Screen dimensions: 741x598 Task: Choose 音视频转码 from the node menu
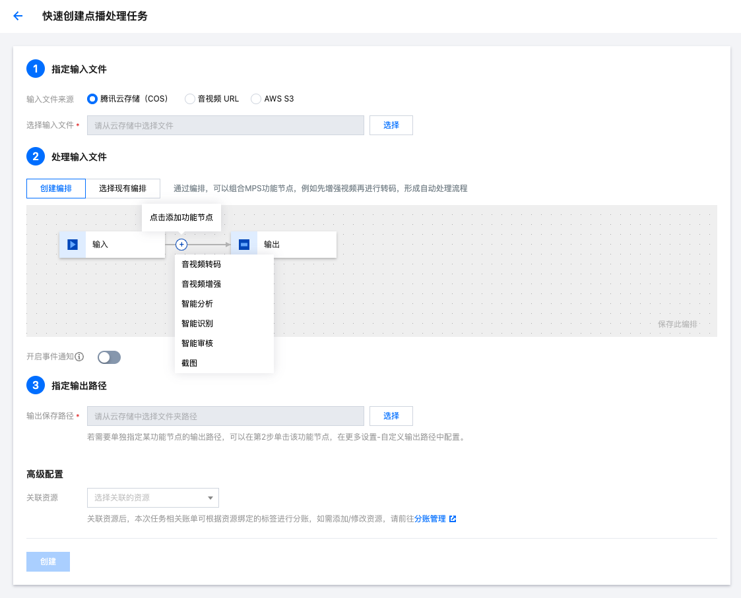click(x=201, y=264)
